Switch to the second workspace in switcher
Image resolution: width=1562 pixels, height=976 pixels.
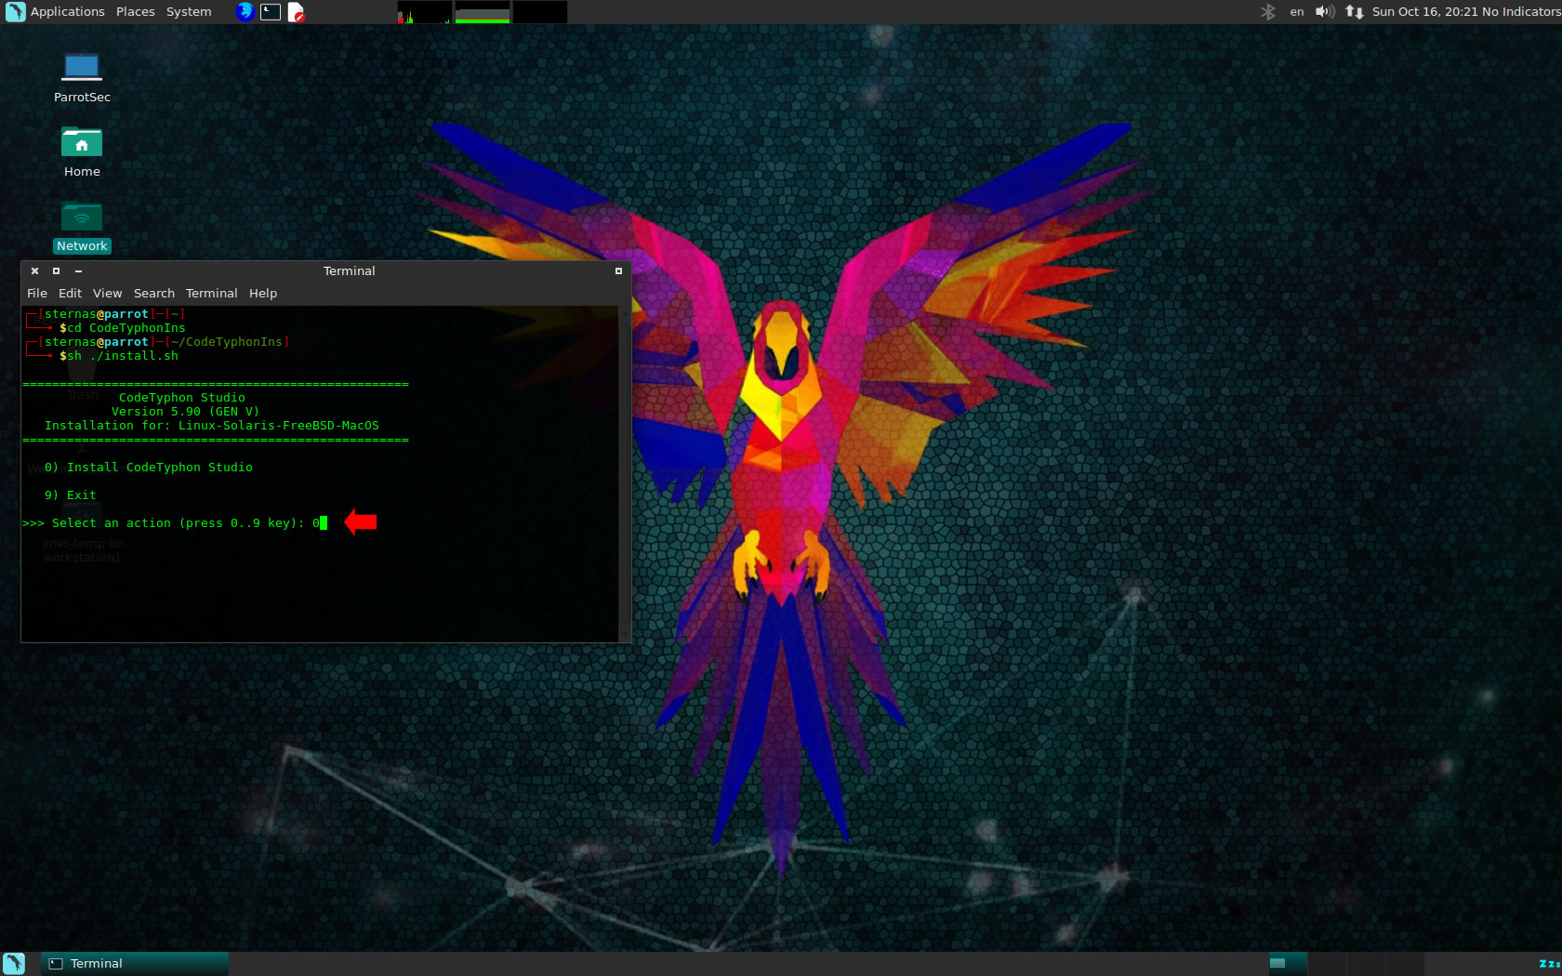click(x=1327, y=964)
